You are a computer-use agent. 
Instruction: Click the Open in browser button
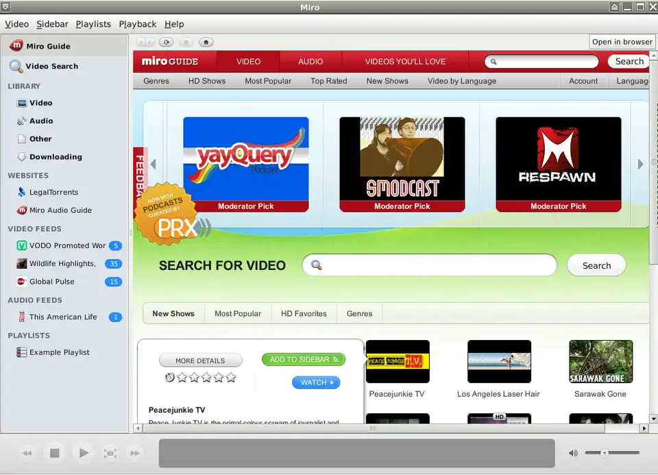click(622, 42)
